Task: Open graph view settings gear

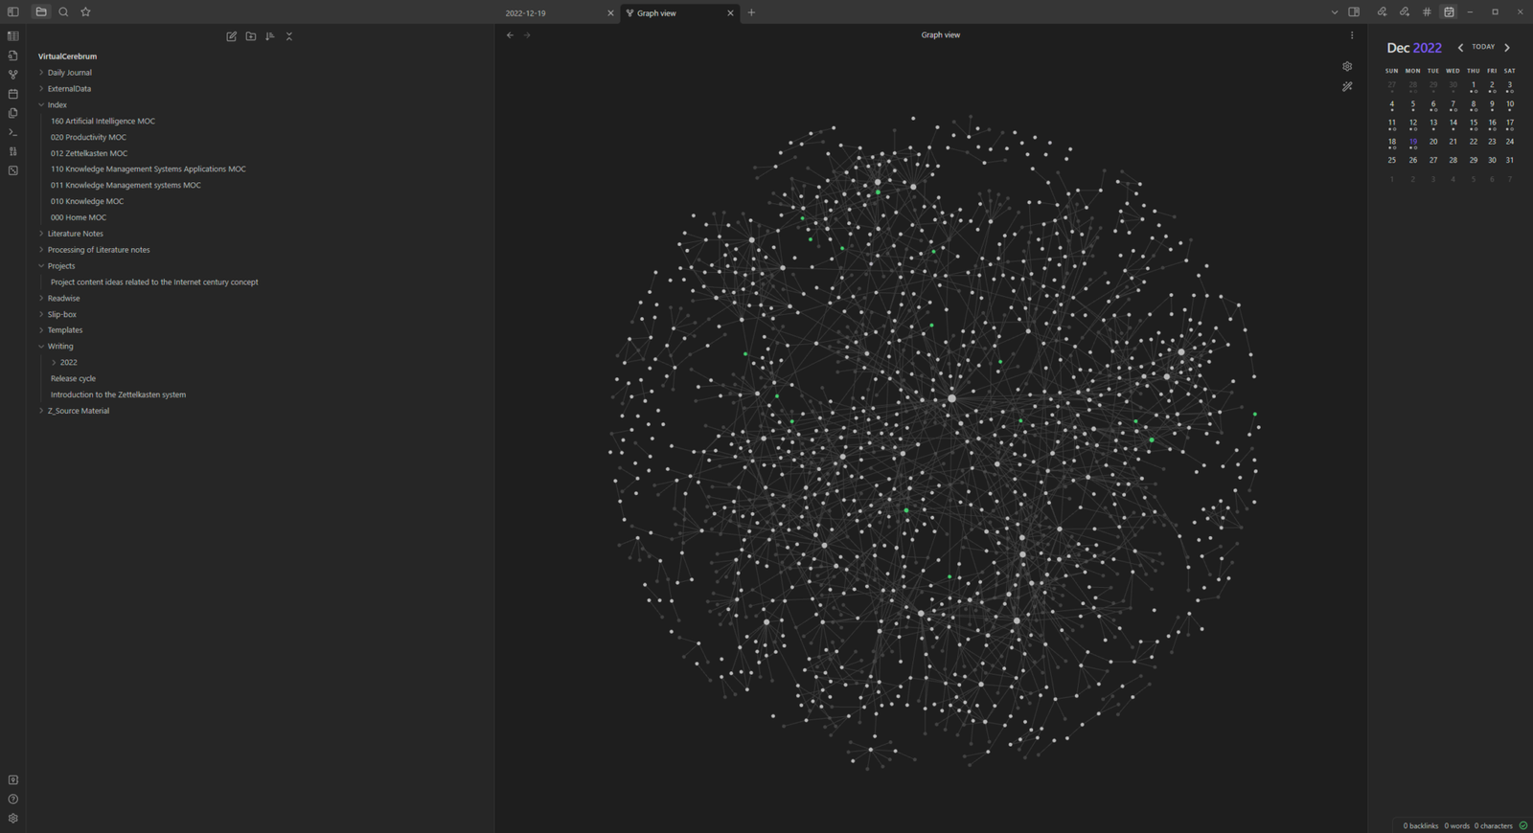Action: pos(1347,67)
